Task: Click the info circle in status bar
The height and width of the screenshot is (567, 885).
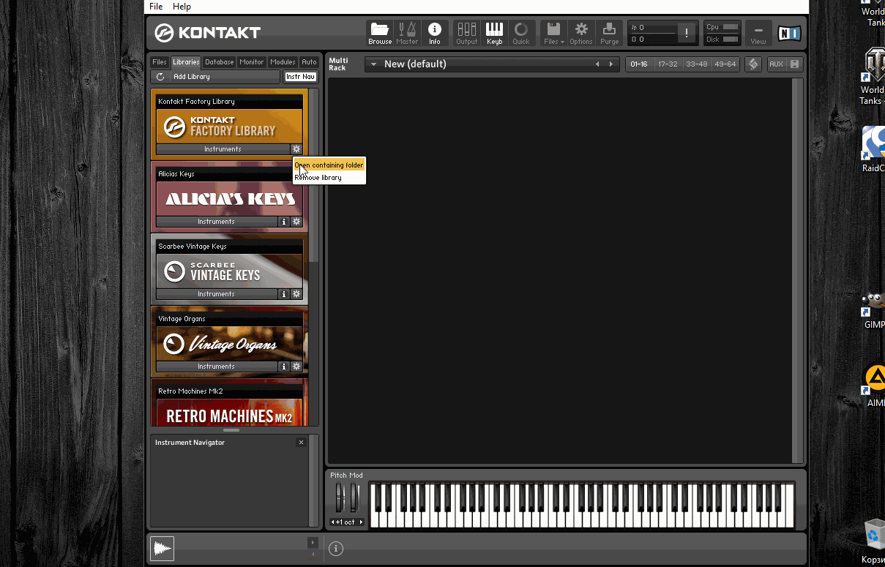Action: coord(336,549)
